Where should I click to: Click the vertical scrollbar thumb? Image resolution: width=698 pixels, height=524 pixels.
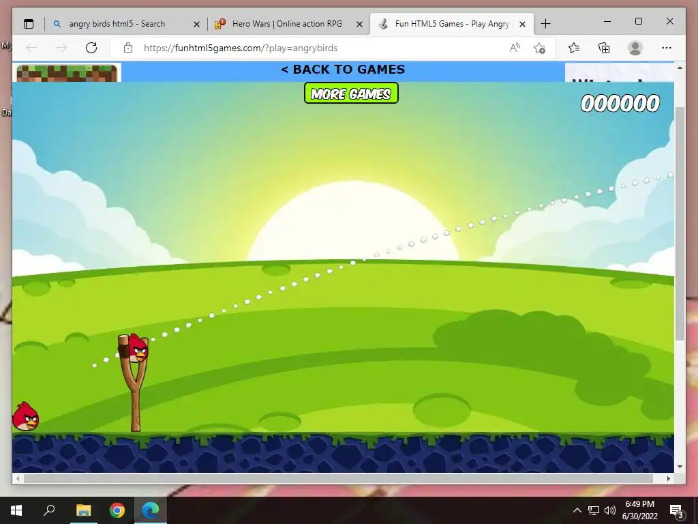680,223
